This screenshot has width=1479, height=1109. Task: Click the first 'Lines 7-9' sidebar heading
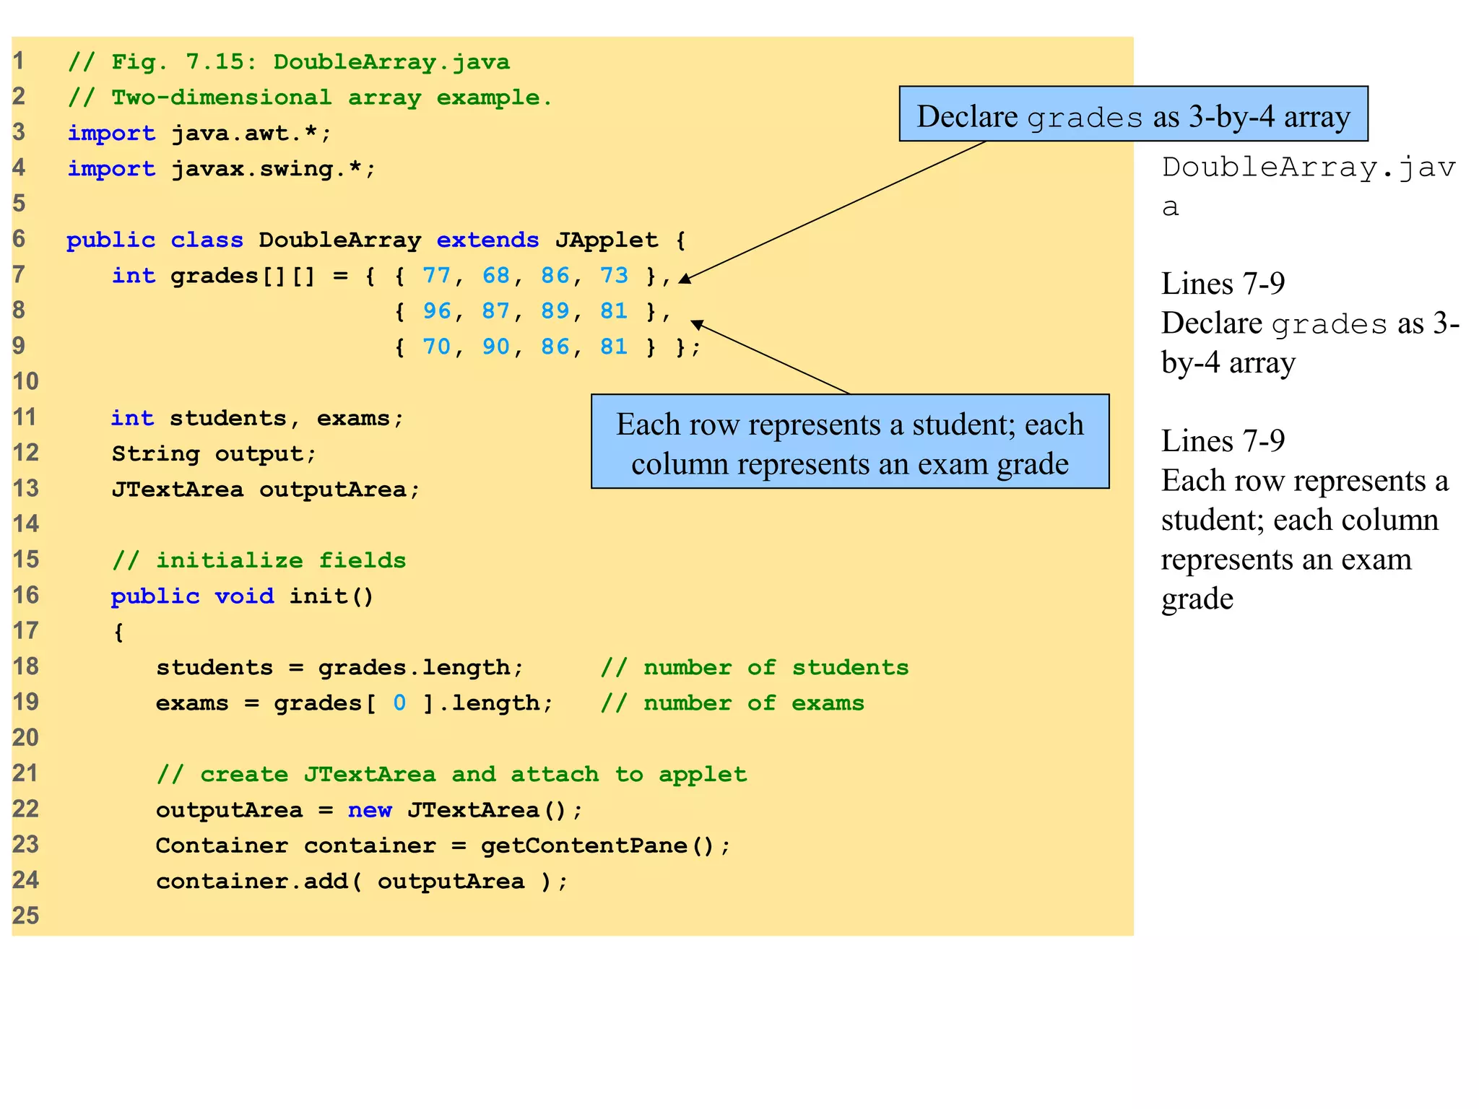point(1223,284)
